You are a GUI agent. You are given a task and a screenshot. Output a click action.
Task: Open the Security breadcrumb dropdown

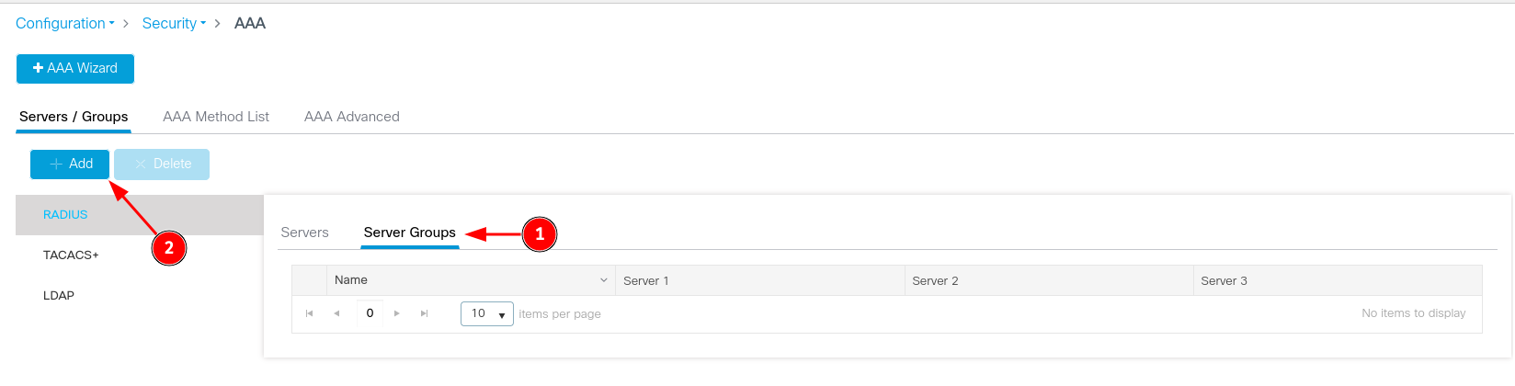pos(174,23)
